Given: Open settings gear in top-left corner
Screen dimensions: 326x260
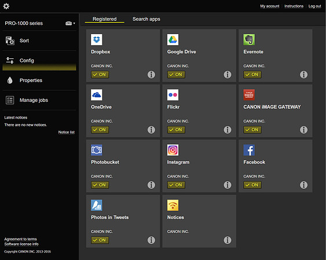Looking at the screenshot, I should pos(6,6).
